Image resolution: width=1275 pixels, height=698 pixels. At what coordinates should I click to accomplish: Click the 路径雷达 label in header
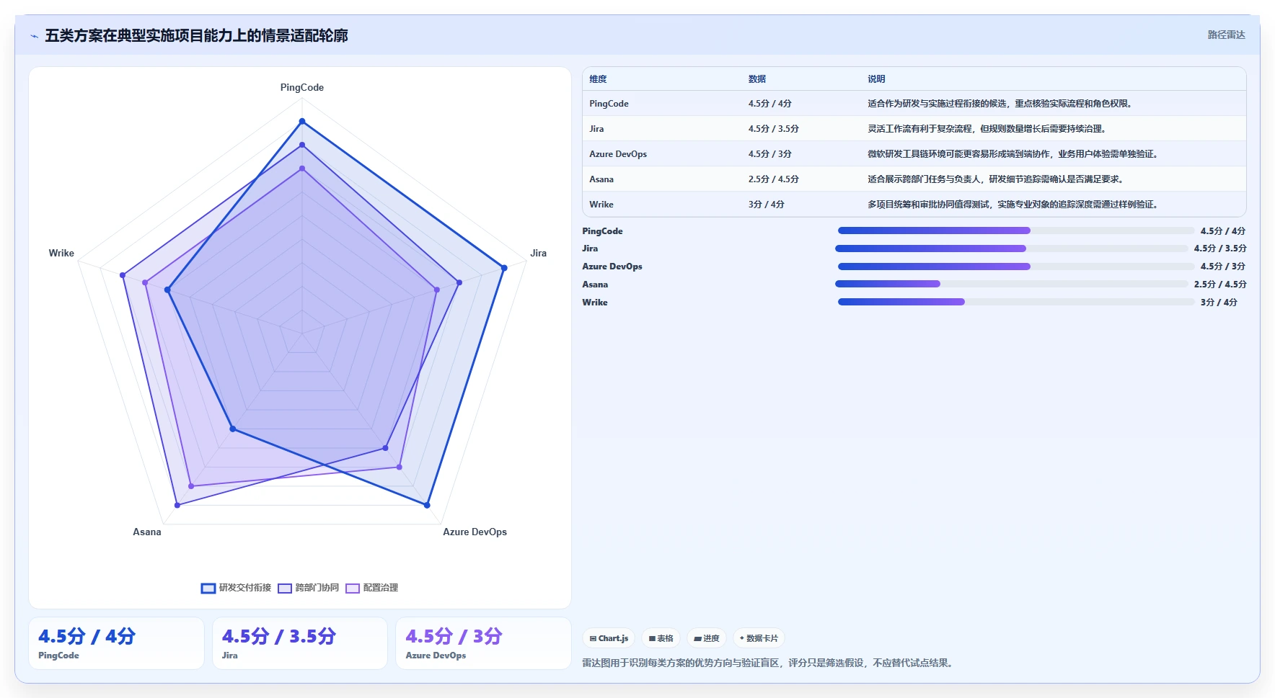point(1226,35)
